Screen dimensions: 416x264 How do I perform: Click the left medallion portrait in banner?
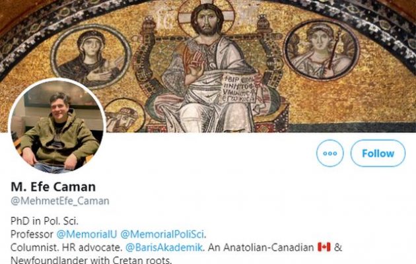coord(90,57)
